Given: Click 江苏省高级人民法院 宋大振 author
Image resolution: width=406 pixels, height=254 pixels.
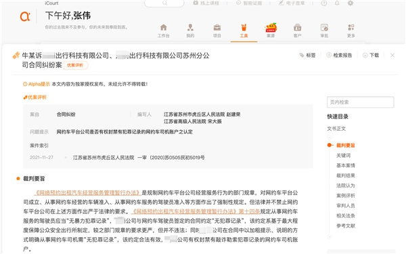Looking at the screenshot, I should click(x=193, y=121).
